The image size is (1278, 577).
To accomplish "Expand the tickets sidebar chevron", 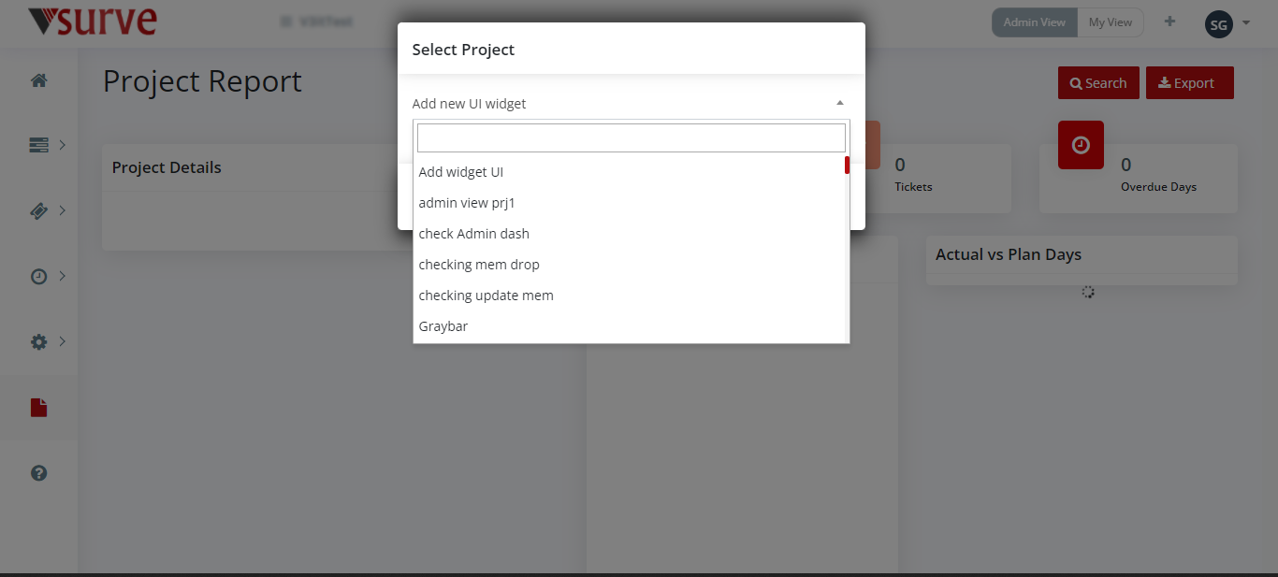I will pyautogui.click(x=63, y=210).
